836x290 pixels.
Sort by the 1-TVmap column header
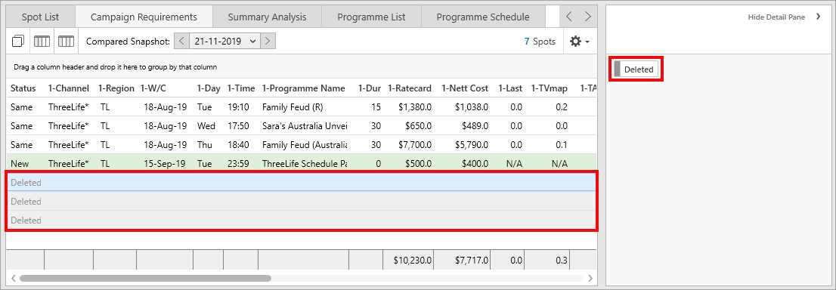(x=550, y=88)
